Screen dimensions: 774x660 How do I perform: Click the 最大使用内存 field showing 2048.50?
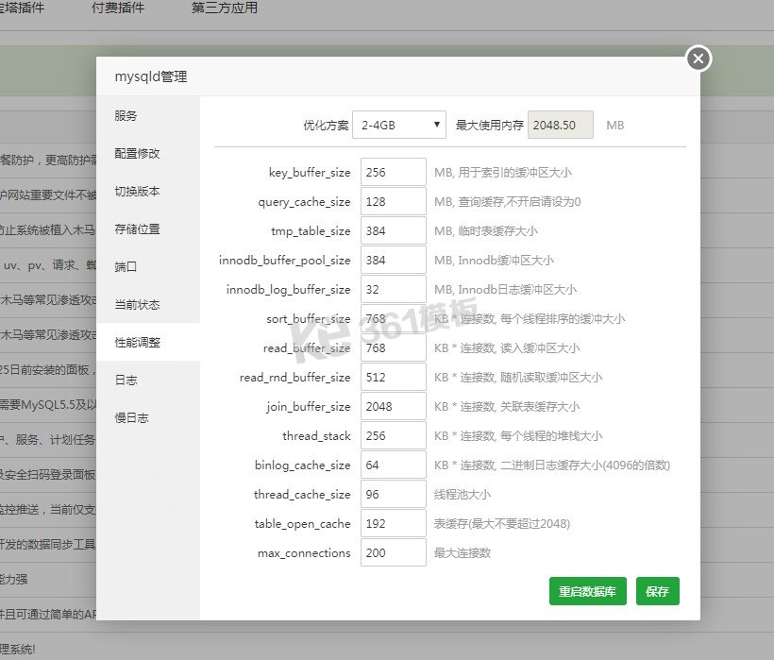561,125
